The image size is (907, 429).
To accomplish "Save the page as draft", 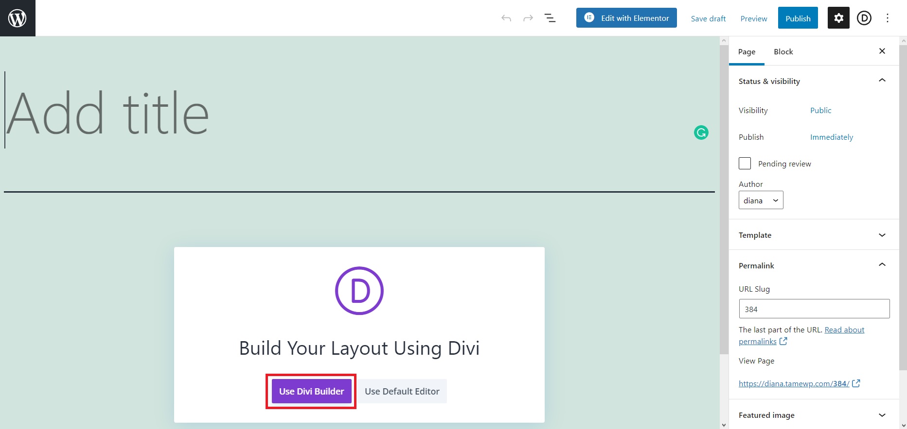I will click(x=708, y=18).
